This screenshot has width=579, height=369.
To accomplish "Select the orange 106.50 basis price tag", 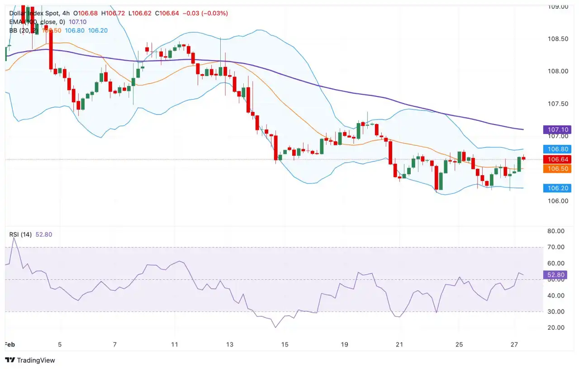I will (x=557, y=168).
